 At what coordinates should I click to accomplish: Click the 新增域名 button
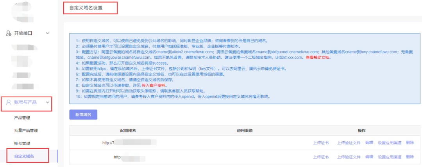click(83, 114)
